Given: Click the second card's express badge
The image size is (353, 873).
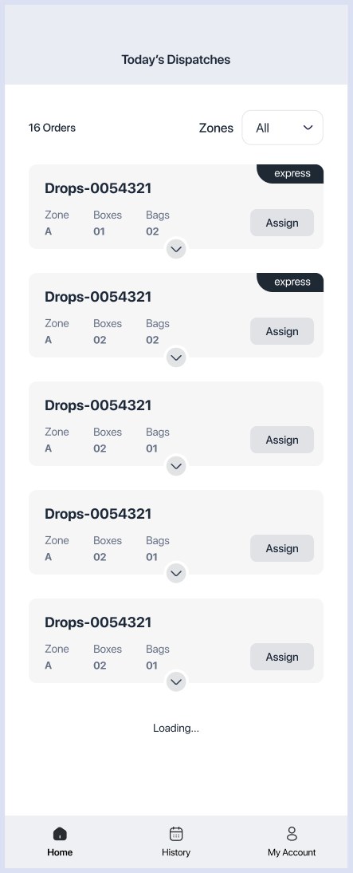Looking at the screenshot, I should click(290, 282).
